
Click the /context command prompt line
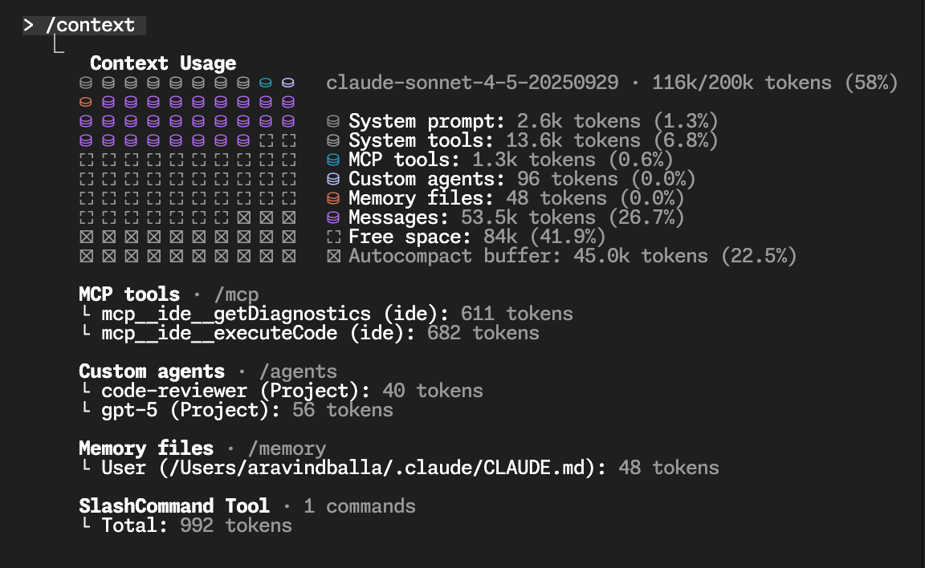[84, 26]
